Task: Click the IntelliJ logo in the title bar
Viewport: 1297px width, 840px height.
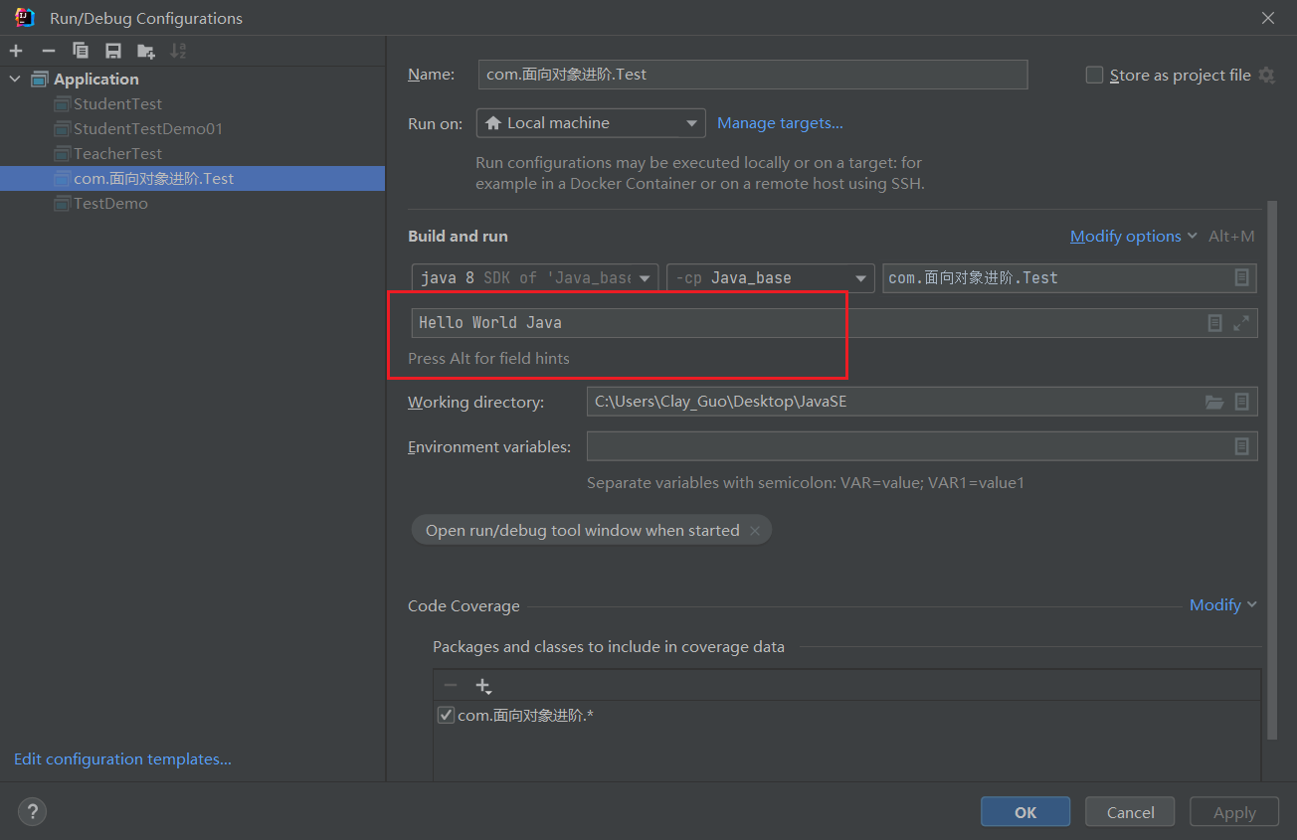Action: click(26, 18)
